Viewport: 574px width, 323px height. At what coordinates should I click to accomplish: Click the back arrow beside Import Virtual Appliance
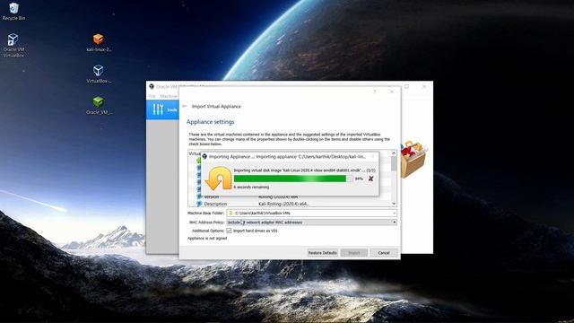(185, 106)
